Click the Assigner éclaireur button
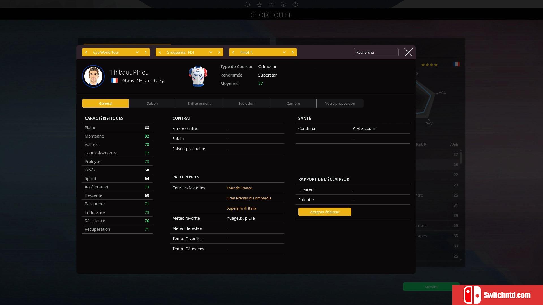 (325, 212)
